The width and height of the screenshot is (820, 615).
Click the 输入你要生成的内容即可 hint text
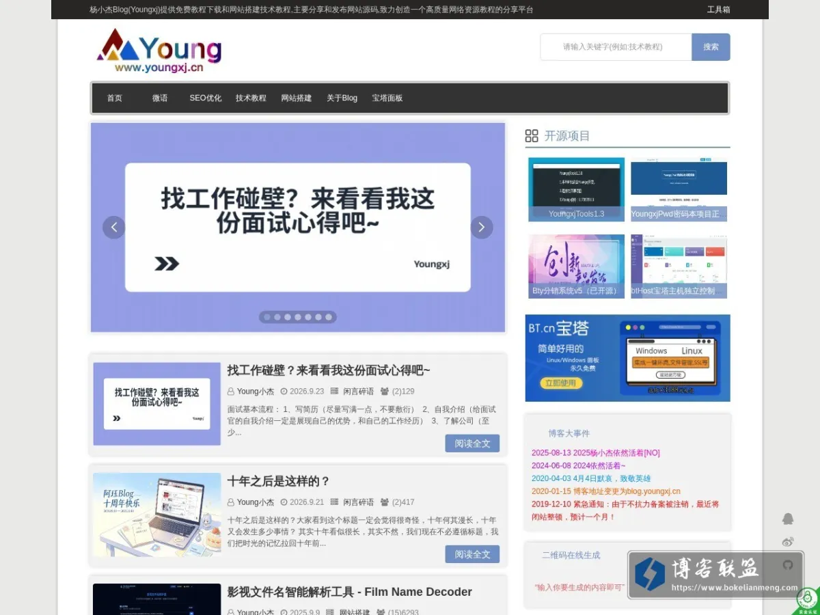(579, 587)
